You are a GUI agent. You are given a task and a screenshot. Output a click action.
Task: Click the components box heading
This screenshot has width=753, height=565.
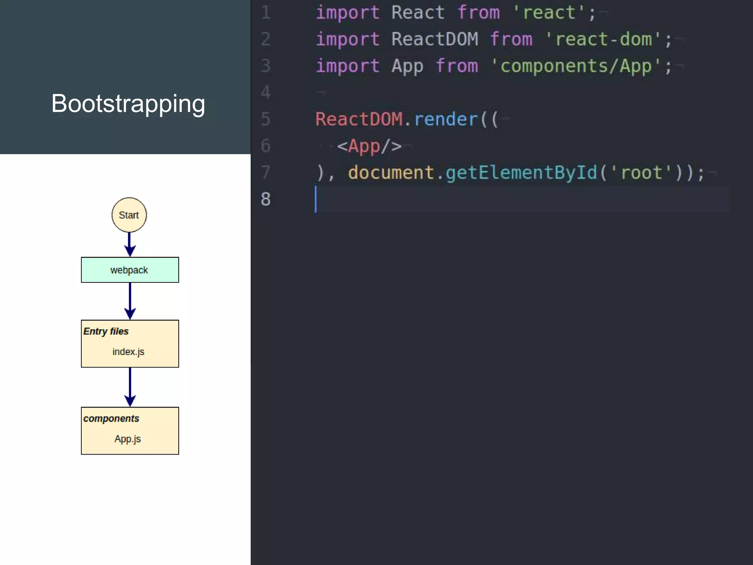click(x=111, y=419)
